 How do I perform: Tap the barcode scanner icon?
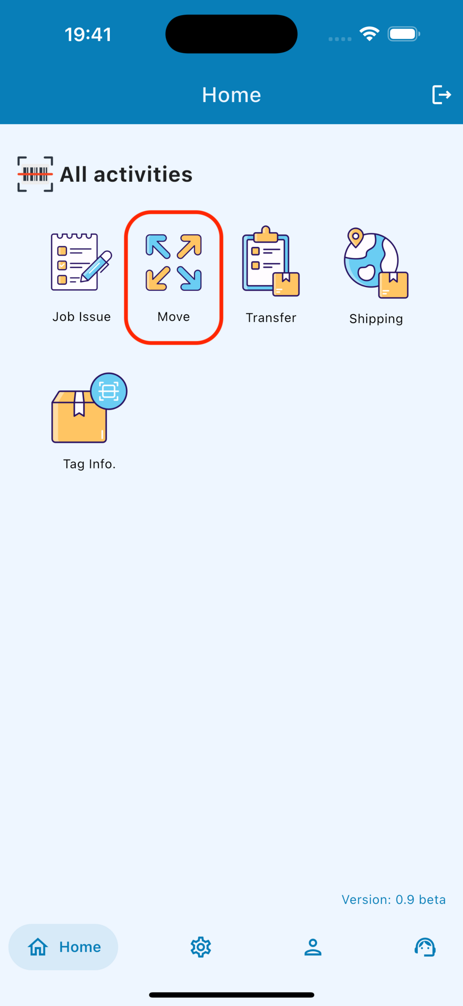tap(35, 174)
